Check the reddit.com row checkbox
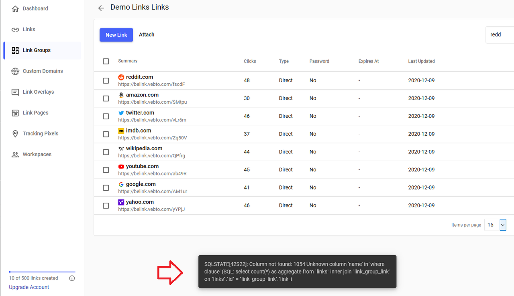The height and width of the screenshot is (296, 514). pos(106,81)
